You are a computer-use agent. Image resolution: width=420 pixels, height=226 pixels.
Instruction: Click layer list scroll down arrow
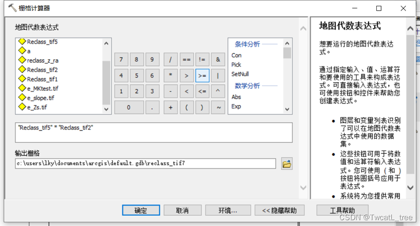106,109
